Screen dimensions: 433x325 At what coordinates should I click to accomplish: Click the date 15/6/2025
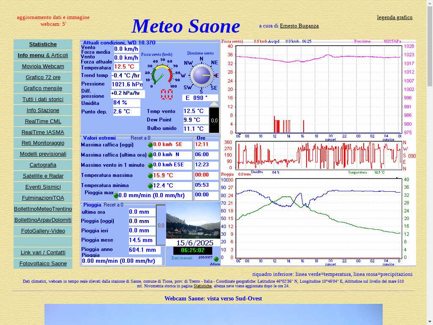point(195,243)
